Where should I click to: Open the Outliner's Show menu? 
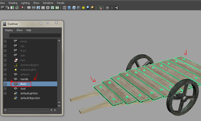tap(19, 30)
